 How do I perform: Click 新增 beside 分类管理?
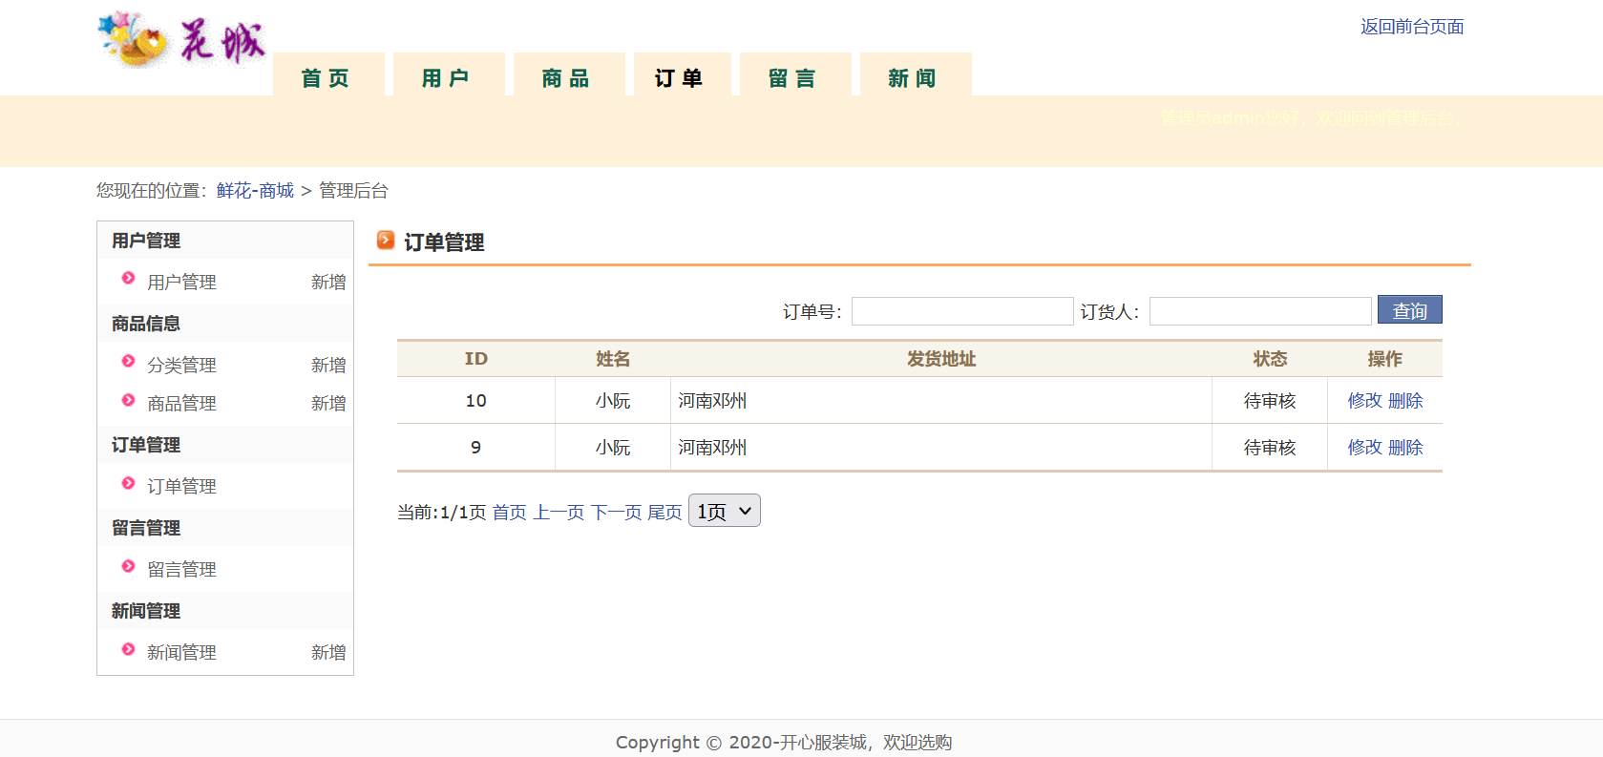[x=328, y=365]
